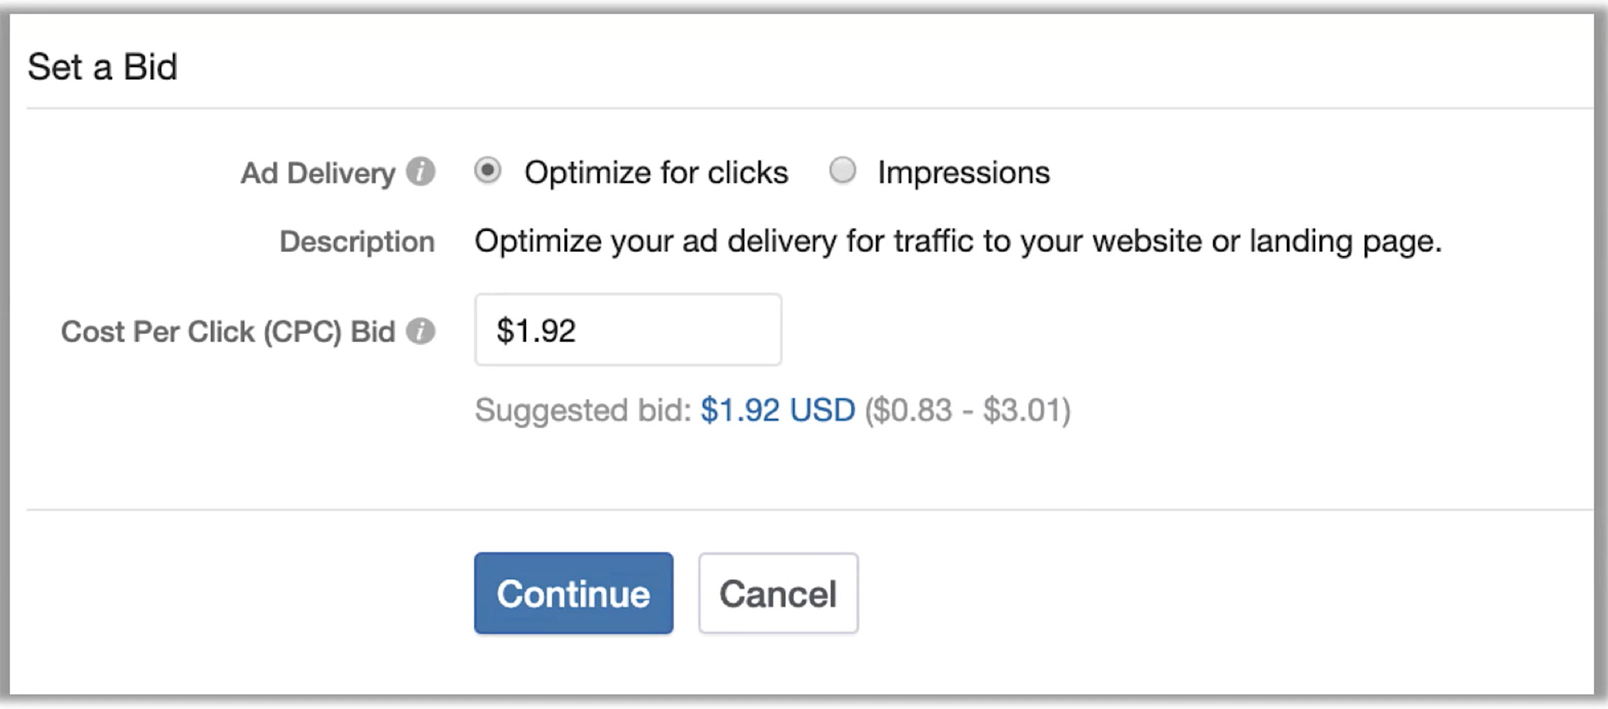
Task: Open the Cost Per Click Bid info icon
Action: coord(421,331)
